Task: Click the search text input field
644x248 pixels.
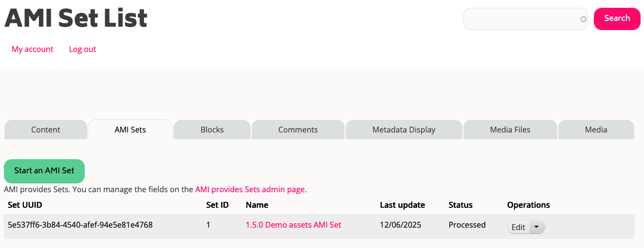Action: pyautogui.click(x=521, y=19)
